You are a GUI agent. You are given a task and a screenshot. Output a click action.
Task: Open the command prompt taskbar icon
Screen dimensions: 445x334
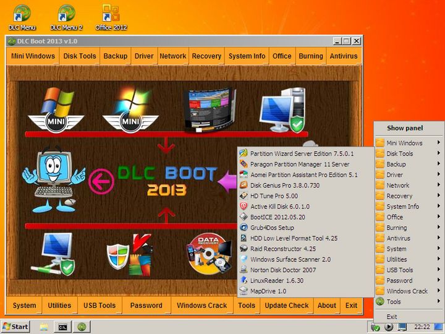[x=62, y=327]
